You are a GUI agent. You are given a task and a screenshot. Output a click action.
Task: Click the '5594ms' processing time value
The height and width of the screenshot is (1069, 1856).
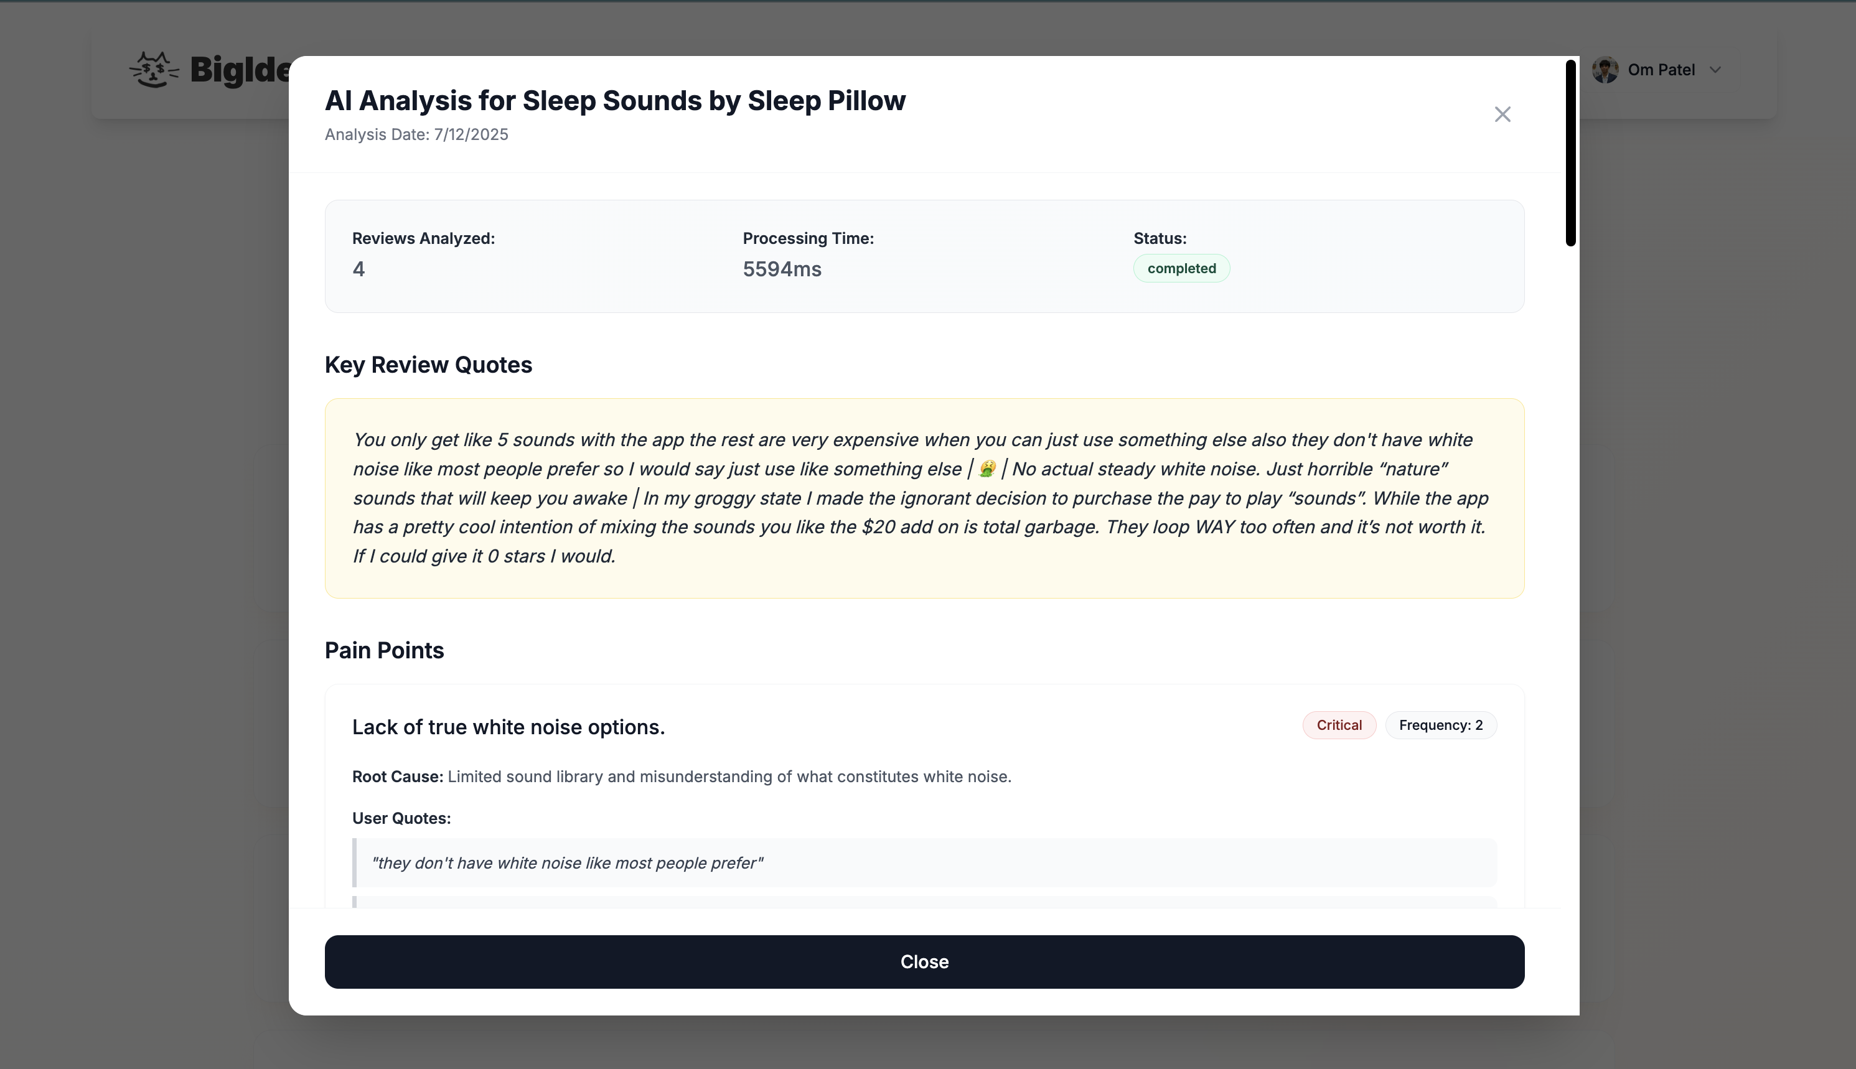(782, 269)
